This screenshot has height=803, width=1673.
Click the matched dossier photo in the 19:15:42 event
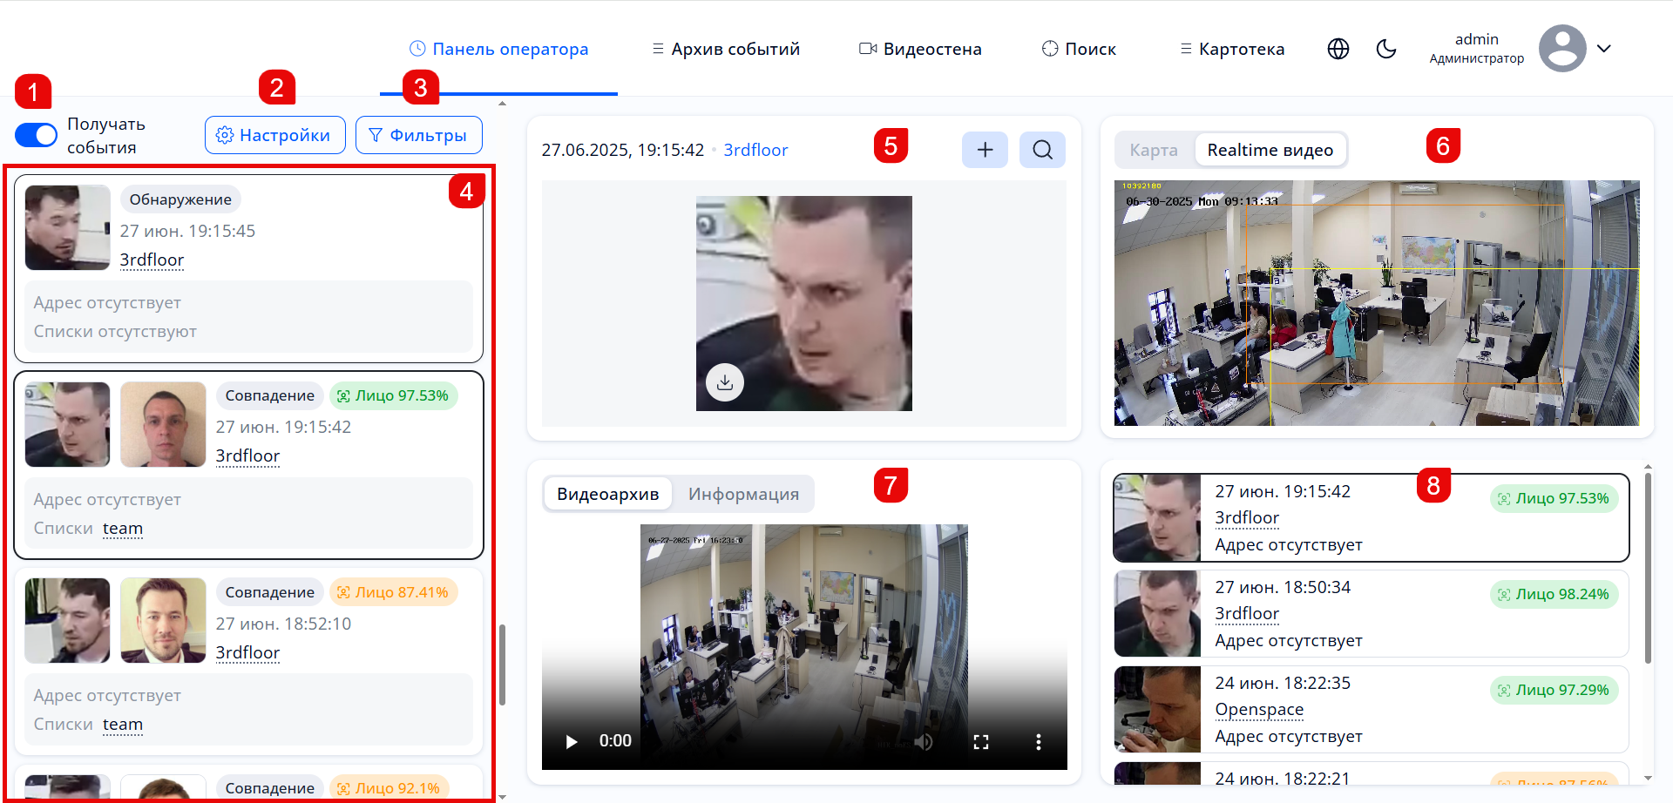point(164,424)
